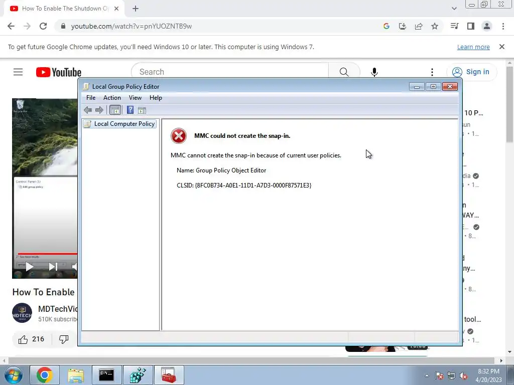Click the Google icon in address bar
The height and width of the screenshot is (385, 514).
386,26
